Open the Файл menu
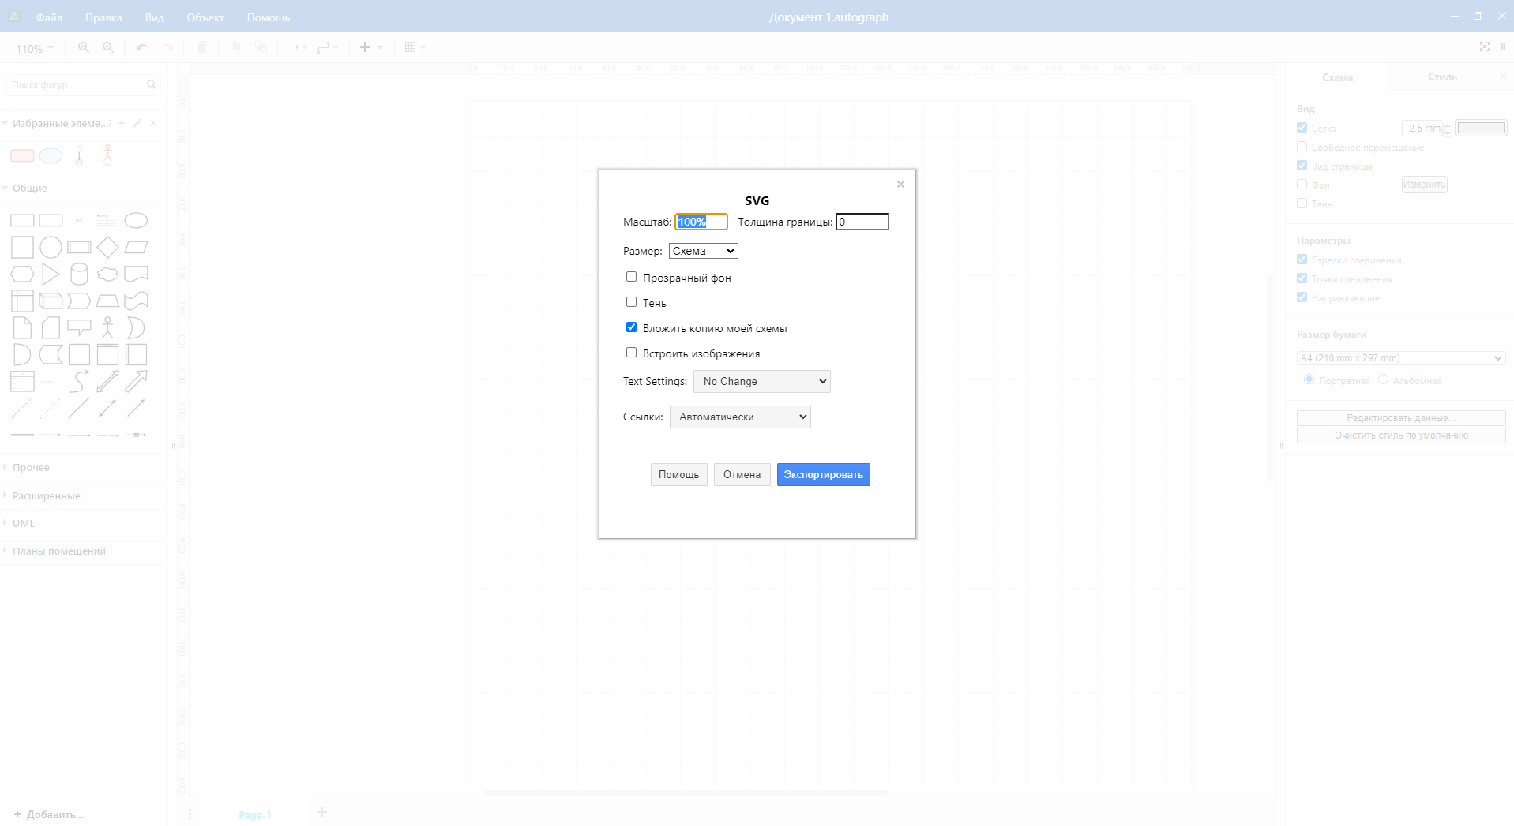The height and width of the screenshot is (826, 1514). tap(49, 17)
